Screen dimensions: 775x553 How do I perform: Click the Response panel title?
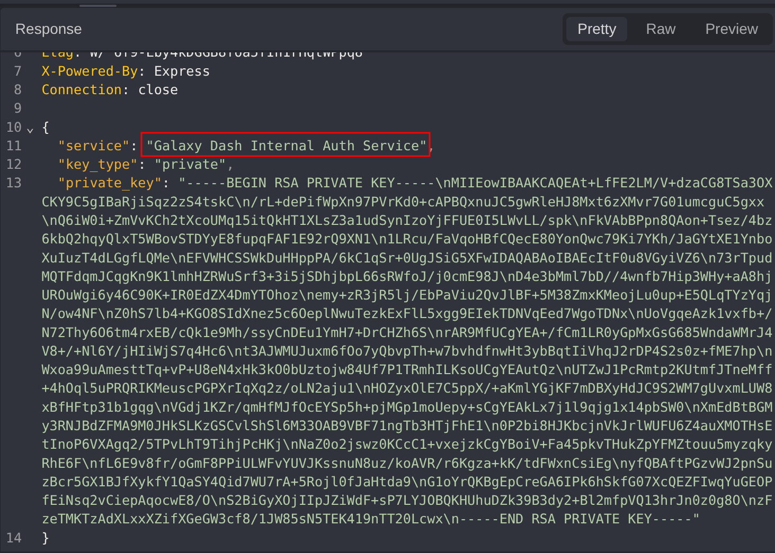pyautogui.click(x=49, y=29)
